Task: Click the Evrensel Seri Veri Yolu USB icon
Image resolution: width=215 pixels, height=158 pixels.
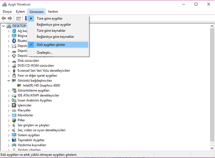Action: click(14, 71)
